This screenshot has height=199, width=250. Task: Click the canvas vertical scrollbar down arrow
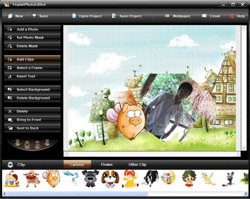[x=244, y=148]
